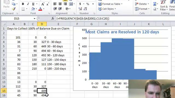Viewport: 175px width, 98px height.
Task: Select row 15 header
Action: pos(4,91)
